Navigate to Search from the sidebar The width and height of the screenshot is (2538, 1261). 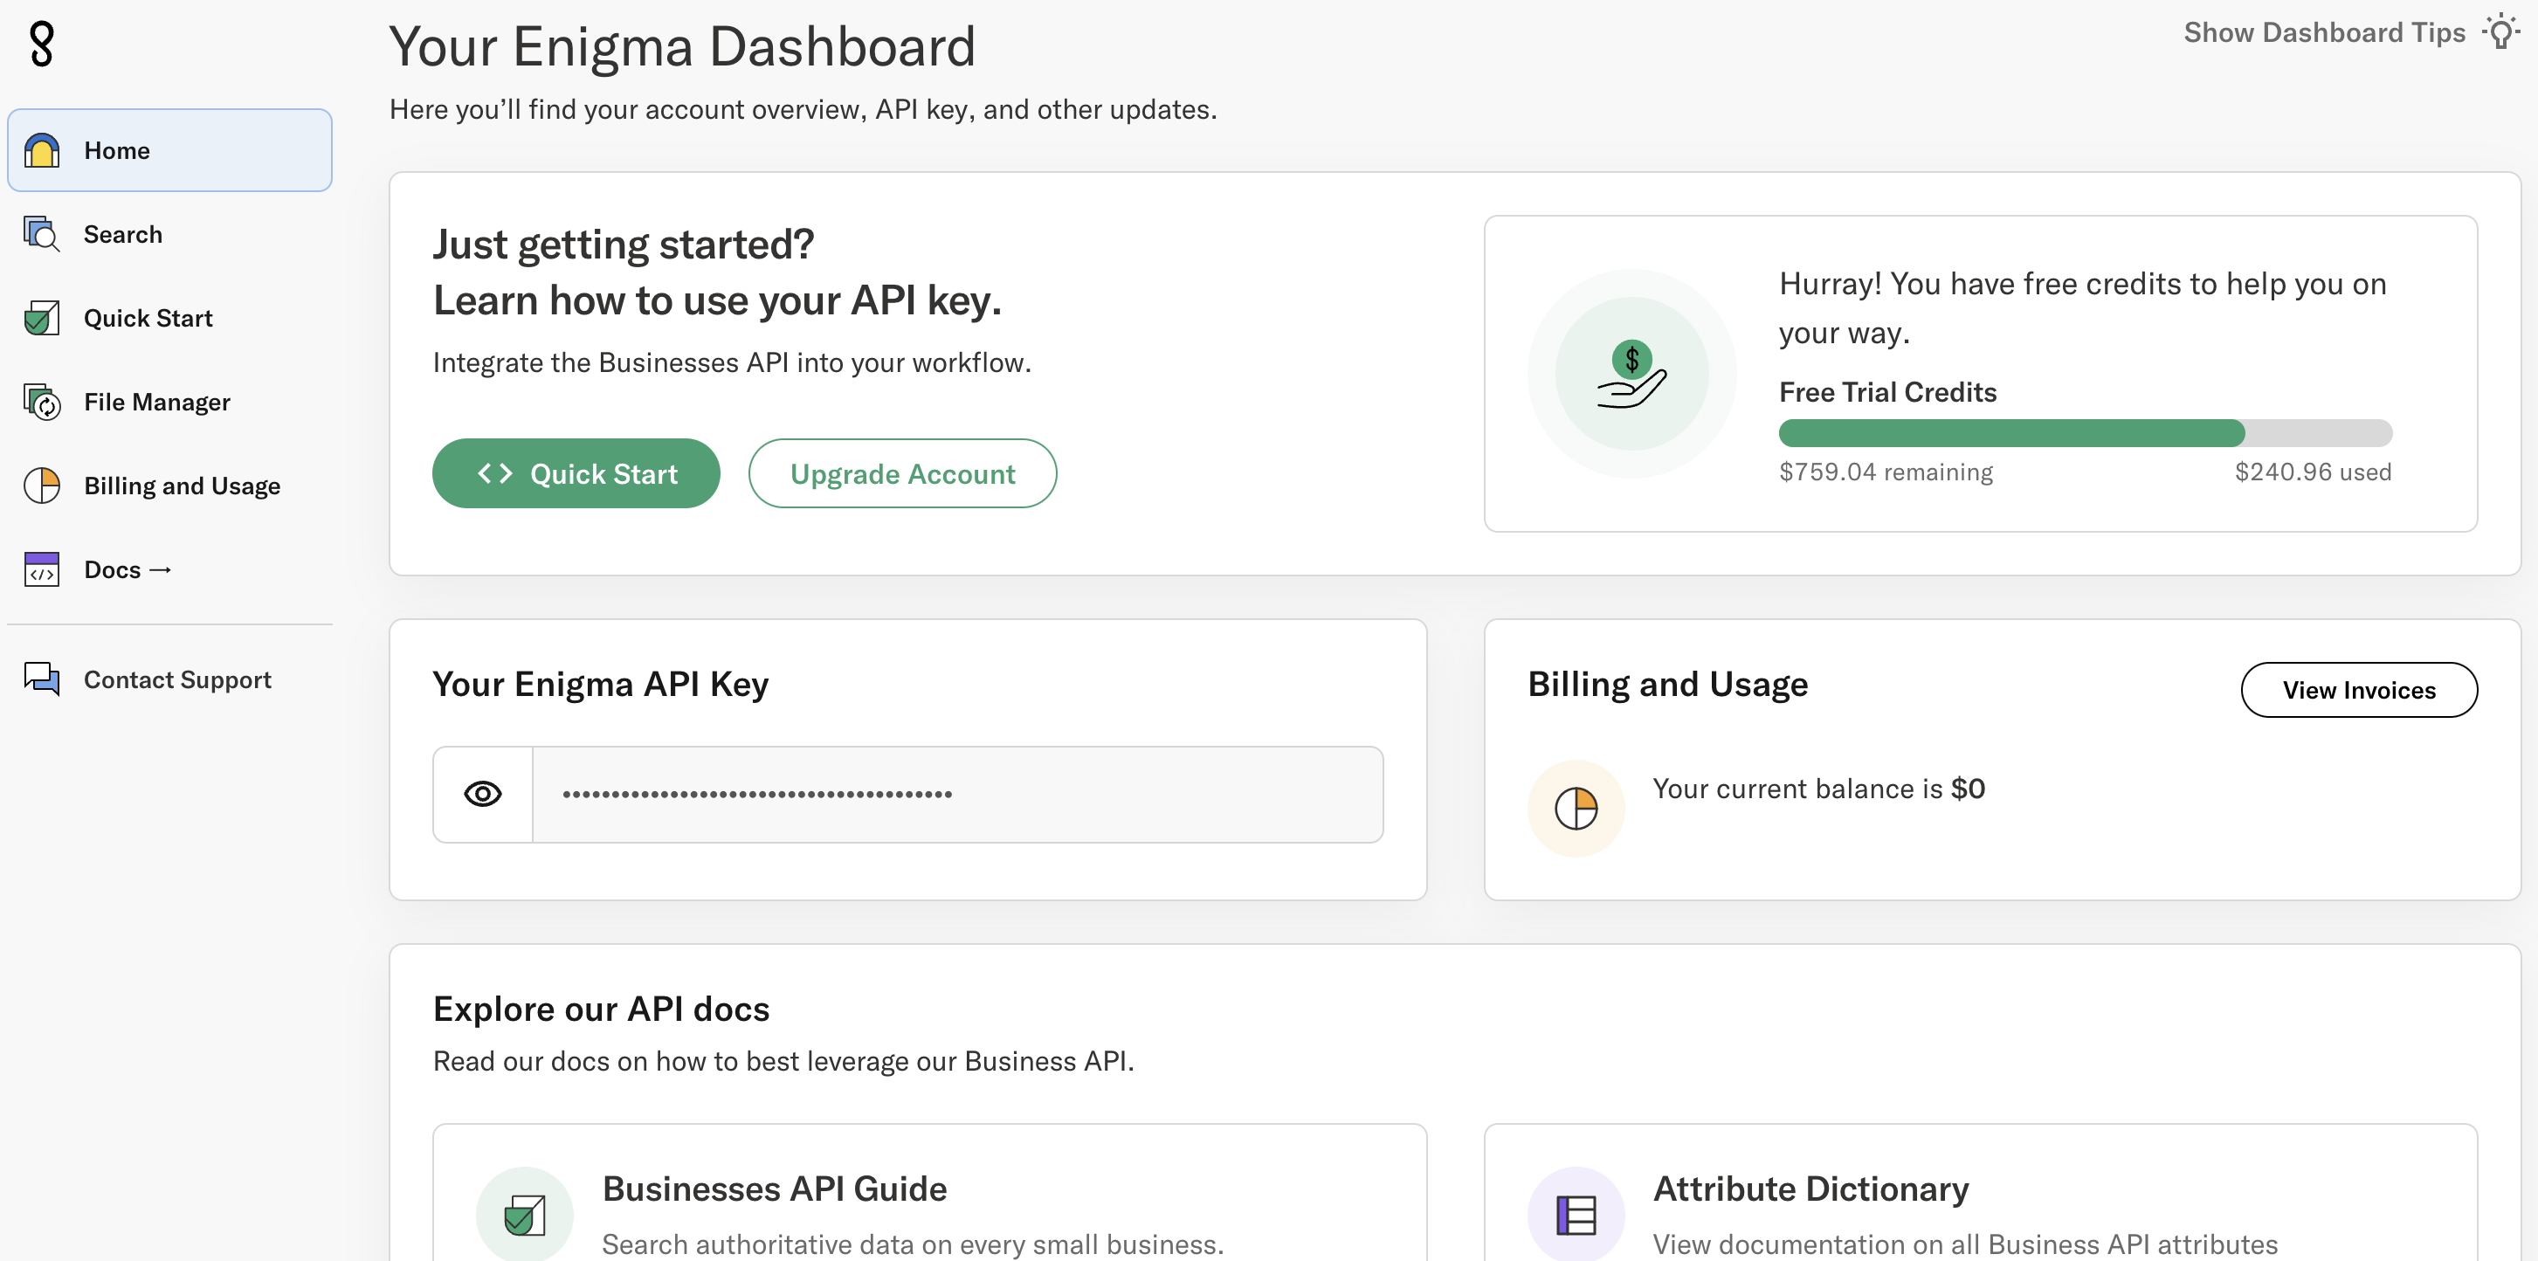click(x=122, y=234)
